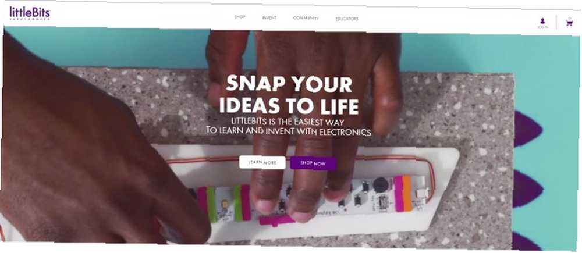The height and width of the screenshot is (253, 582).
Task: Open the shopping cart icon
Action: pyautogui.click(x=569, y=23)
